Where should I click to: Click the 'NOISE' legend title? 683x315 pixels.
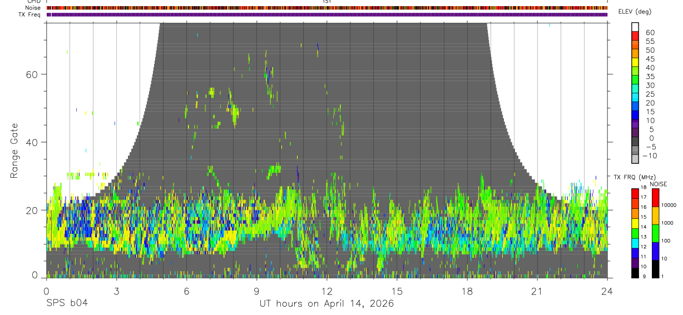click(658, 184)
